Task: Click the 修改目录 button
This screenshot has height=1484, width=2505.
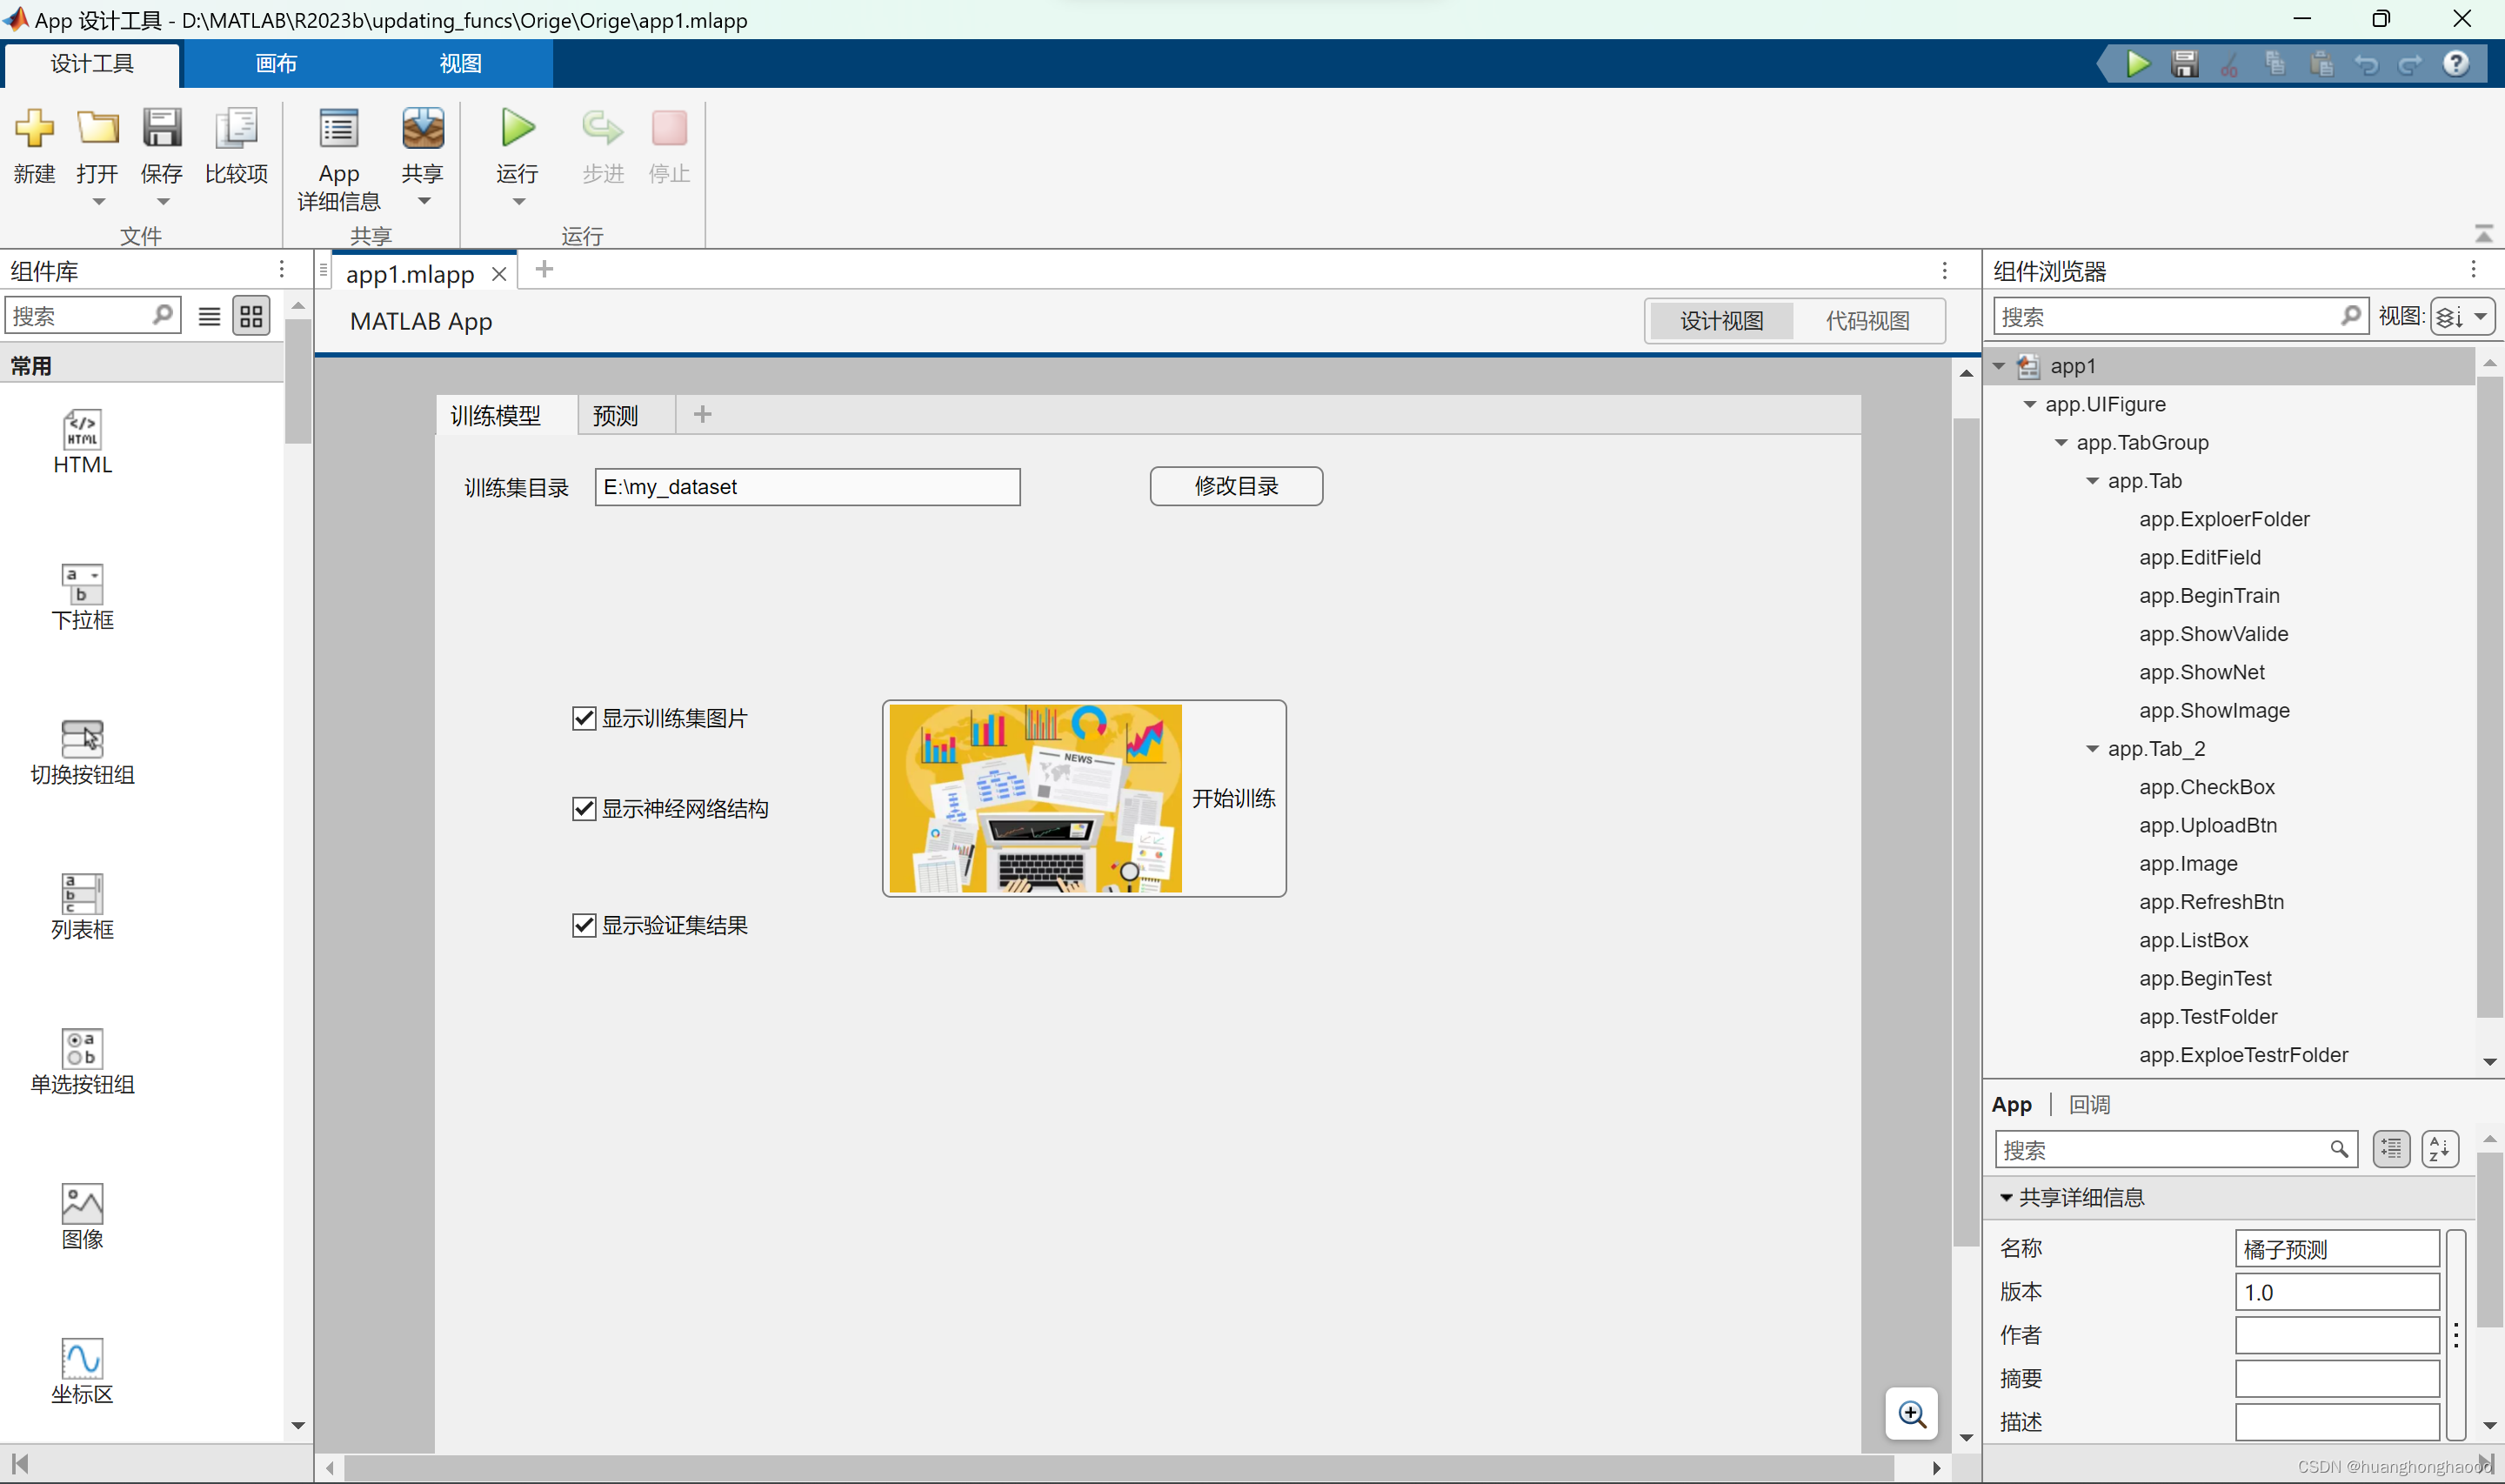Action: pos(1235,486)
